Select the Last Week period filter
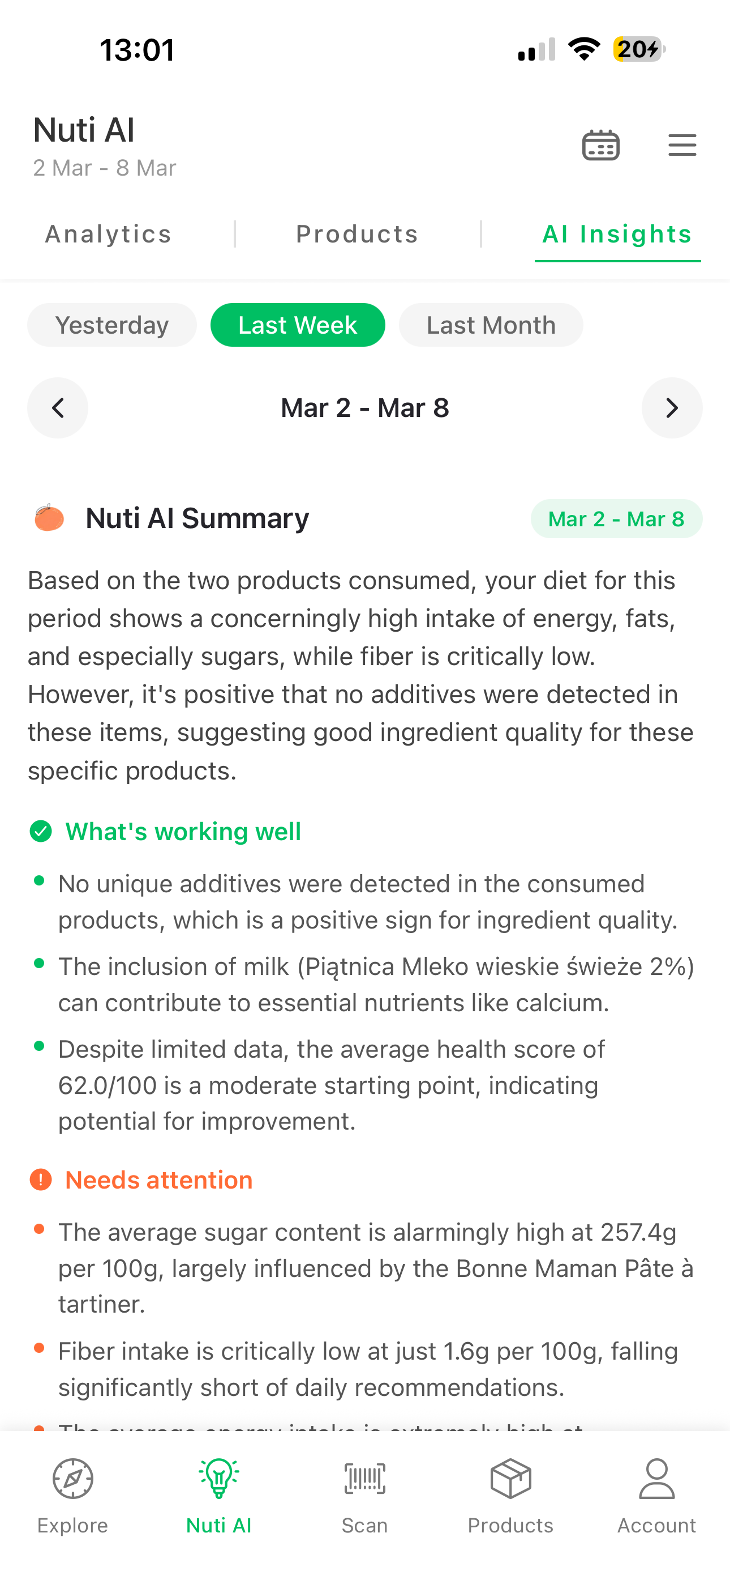Image resolution: width=730 pixels, height=1584 pixels. tap(298, 325)
